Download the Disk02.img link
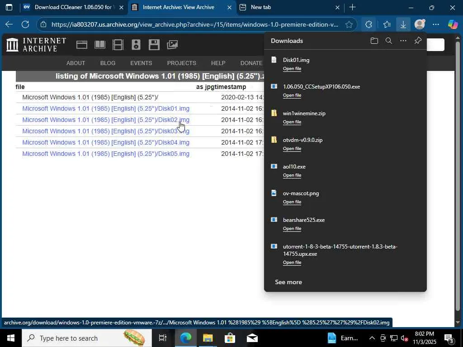 106,120
